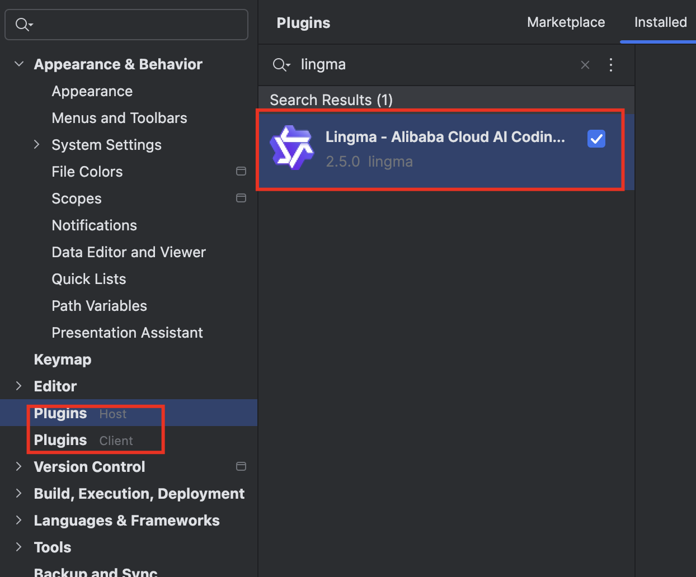Viewport: 696px width, 577px height.
Task: Click the settings search magnifier icon
Action: [23, 24]
